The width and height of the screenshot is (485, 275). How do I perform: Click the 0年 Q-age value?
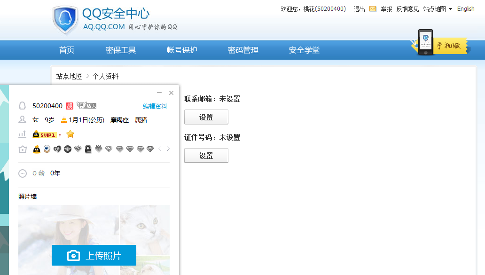[x=55, y=173]
